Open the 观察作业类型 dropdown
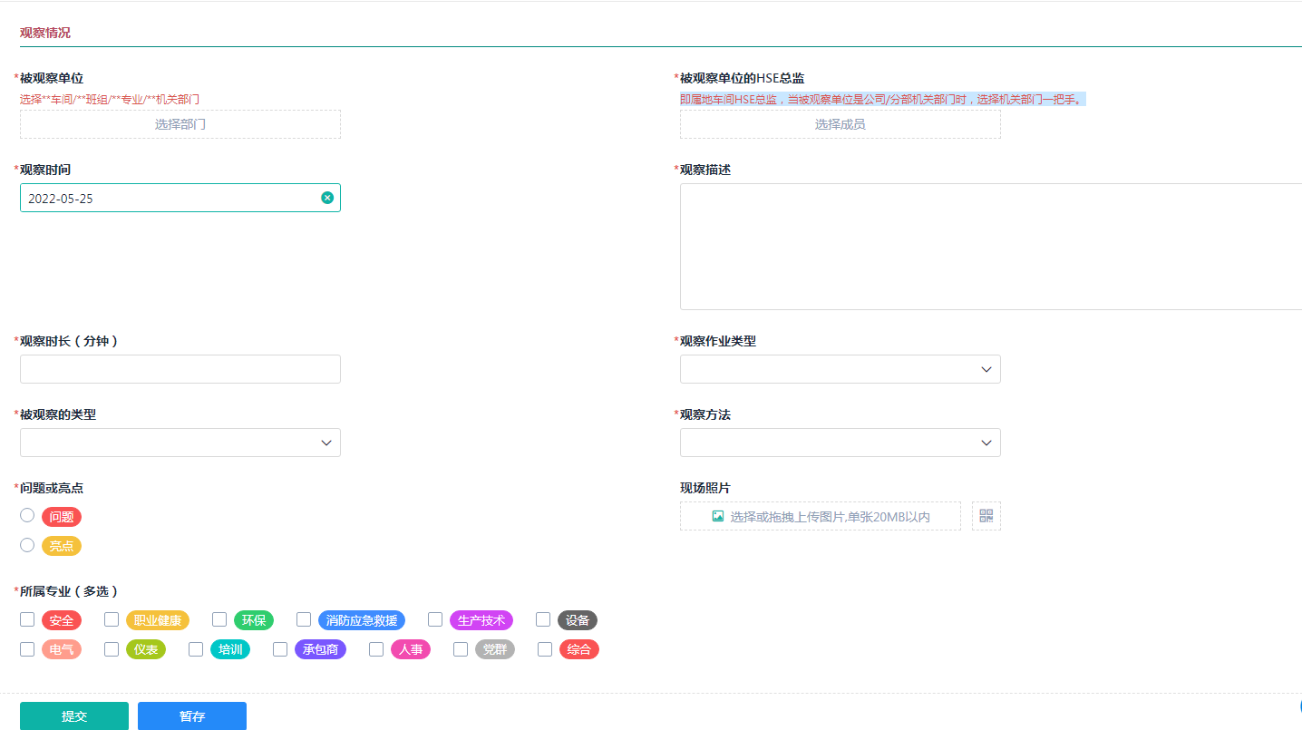The height and width of the screenshot is (730, 1302). 840,369
